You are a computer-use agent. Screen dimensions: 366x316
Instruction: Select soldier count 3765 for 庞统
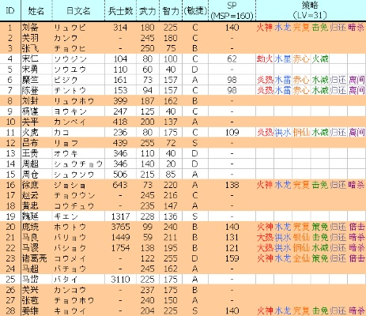pyautogui.click(x=120, y=227)
